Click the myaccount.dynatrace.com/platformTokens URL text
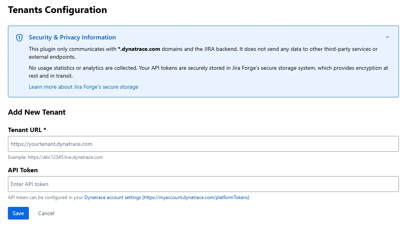This screenshot has height=227, width=408. click(196, 197)
